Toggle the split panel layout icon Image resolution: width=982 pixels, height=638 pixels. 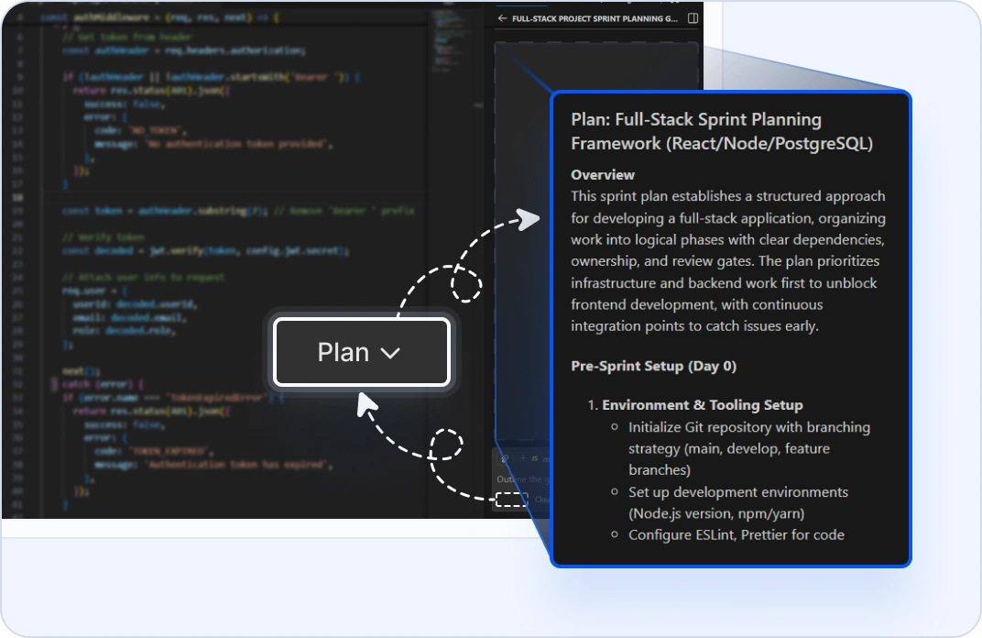(x=693, y=18)
